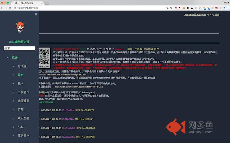
Task: Open post No.1539652
Action: (89, 128)
